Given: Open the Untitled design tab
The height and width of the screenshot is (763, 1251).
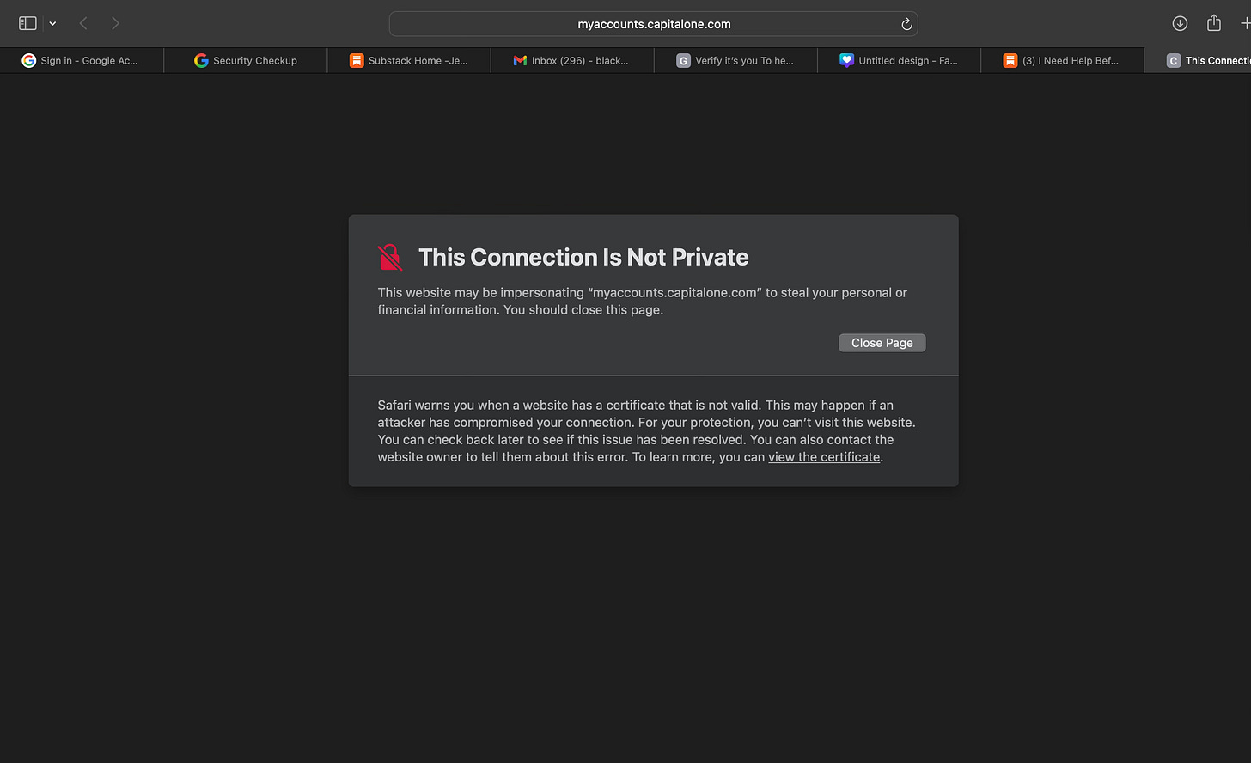Looking at the screenshot, I should [899, 60].
